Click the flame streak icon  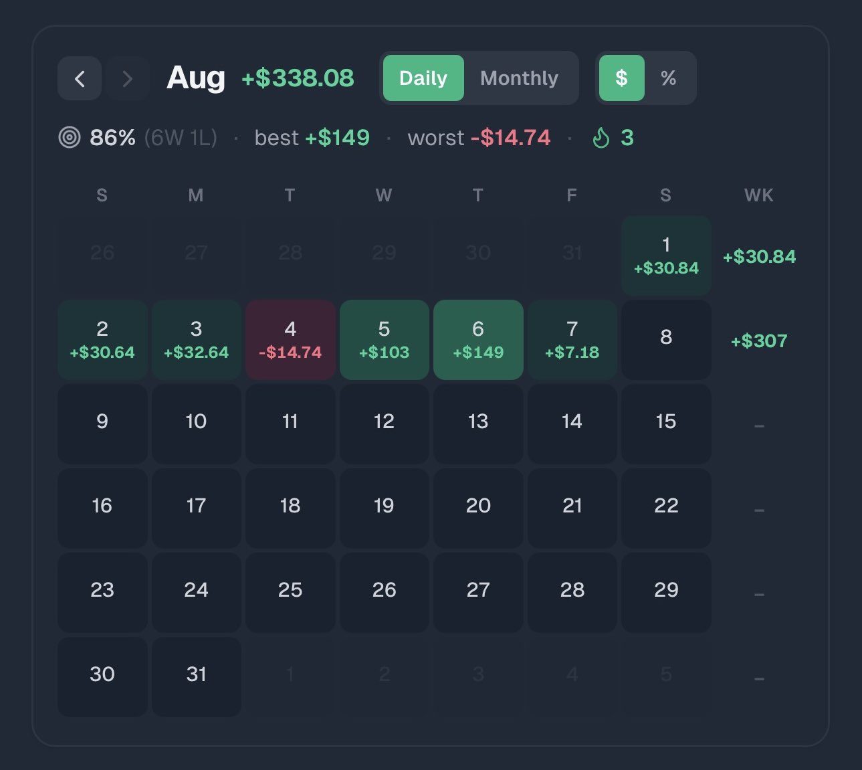coord(601,138)
